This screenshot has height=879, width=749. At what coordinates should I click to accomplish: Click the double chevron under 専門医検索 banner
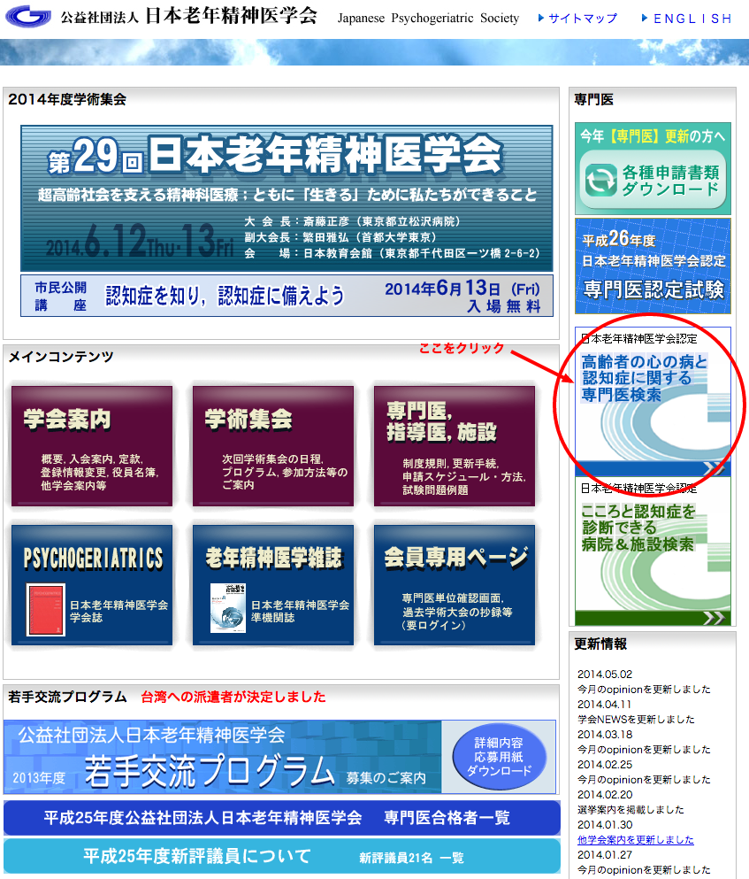tap(715, 468)
